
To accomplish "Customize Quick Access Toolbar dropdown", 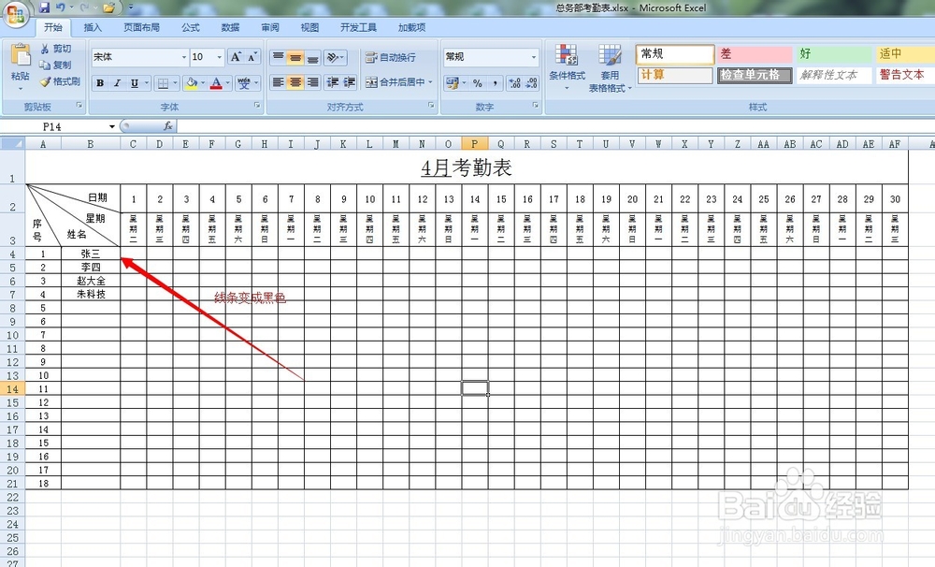I will coord(131,7).
